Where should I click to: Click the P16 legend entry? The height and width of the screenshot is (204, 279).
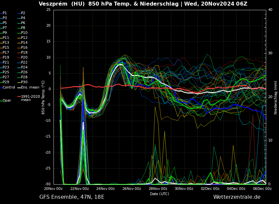click(x=24, y=48)
